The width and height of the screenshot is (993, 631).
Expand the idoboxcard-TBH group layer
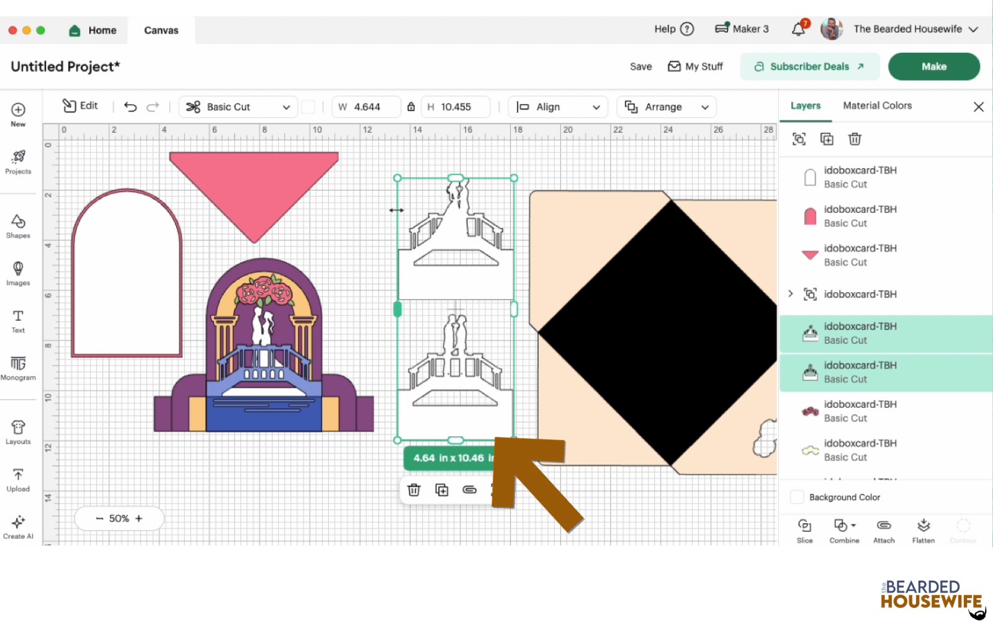(791, 293)
